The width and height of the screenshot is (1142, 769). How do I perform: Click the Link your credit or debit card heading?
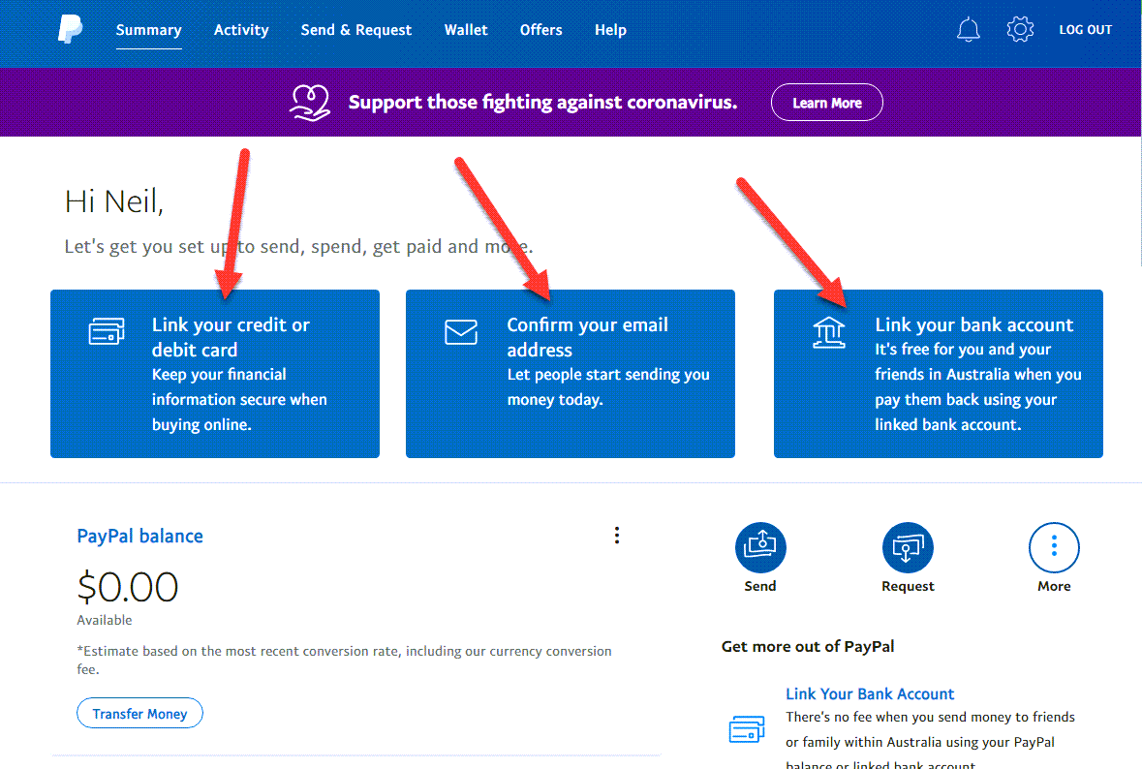pos(231,337)
